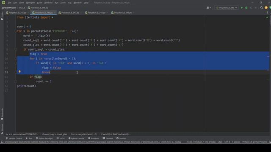271x152 pixels.
Task: Fold the for-loop block at line 4
Action: tap(16, 31)
